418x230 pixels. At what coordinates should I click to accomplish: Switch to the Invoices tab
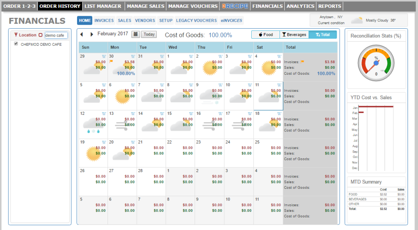(x=104, y=20)
